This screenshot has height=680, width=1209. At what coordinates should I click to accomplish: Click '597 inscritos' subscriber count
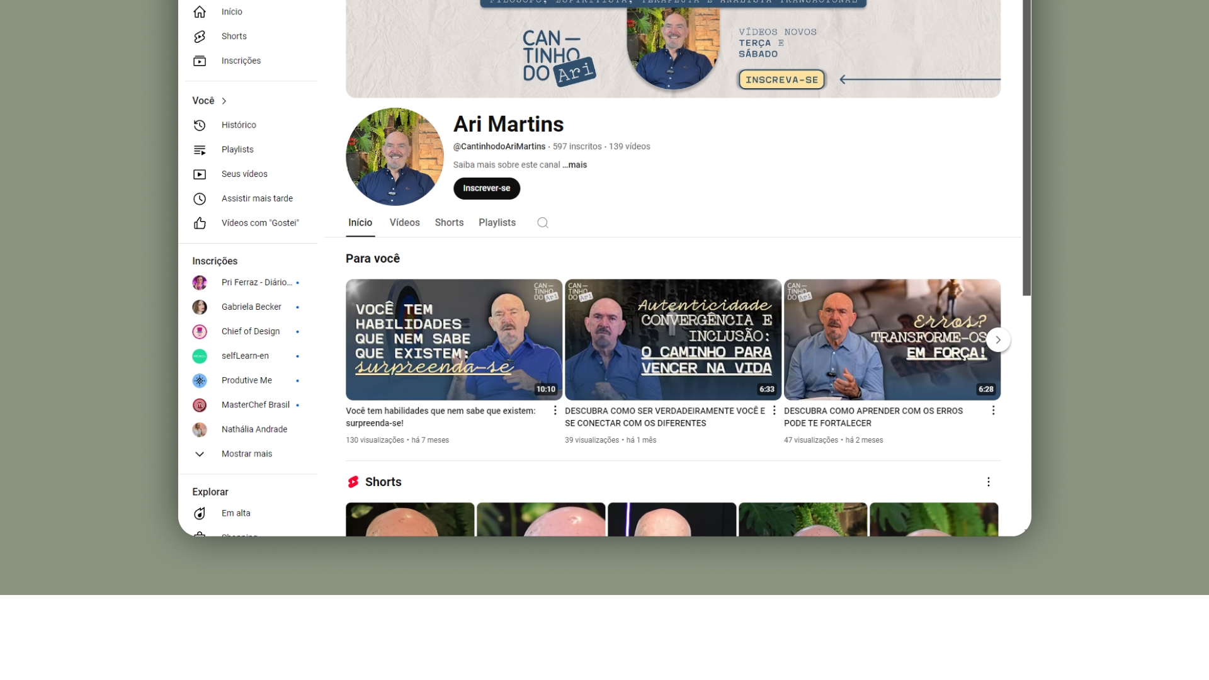tap(577, 147)
